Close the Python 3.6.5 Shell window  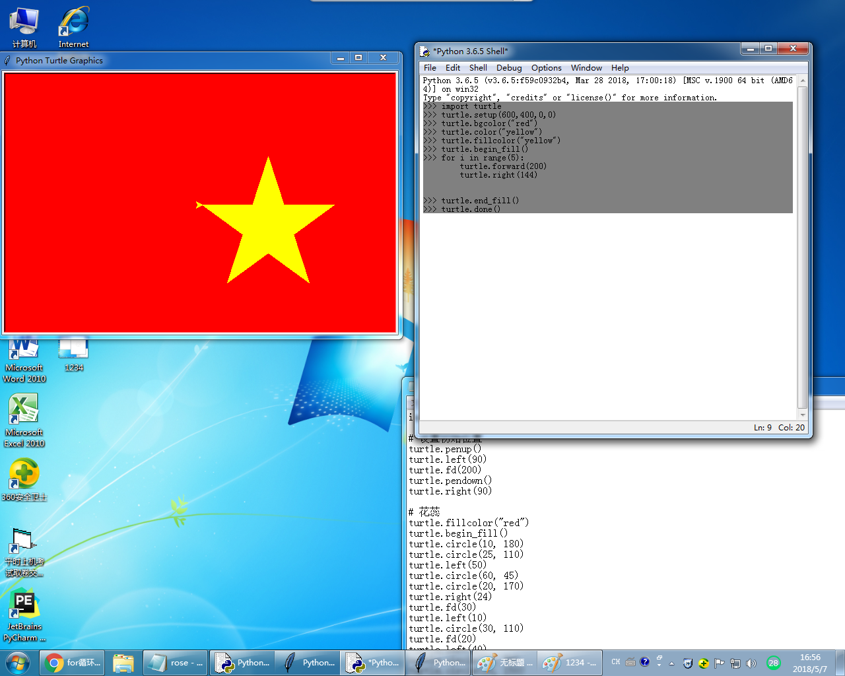(793, 48)
